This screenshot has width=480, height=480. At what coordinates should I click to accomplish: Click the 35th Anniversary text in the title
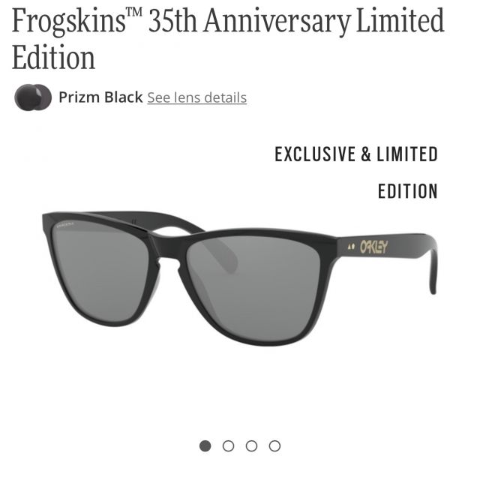[x=249, y=21]
